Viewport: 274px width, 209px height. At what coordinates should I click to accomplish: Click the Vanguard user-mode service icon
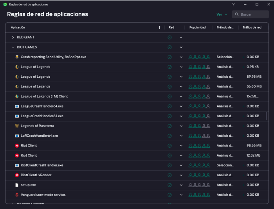[17, 195]
